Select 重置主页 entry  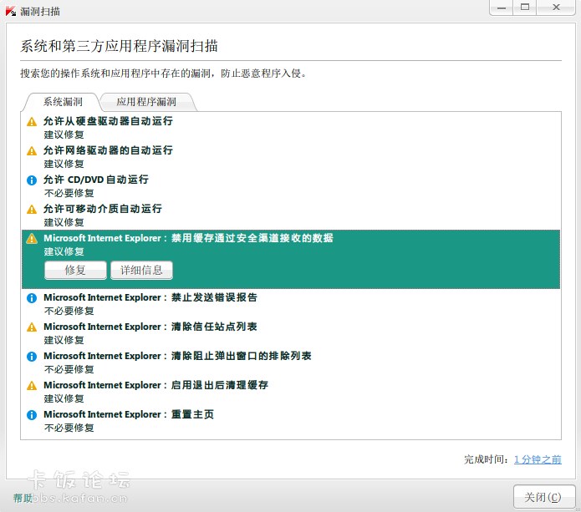[x=291, y=421]
